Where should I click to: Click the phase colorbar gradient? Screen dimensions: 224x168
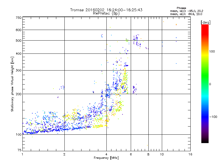click(205, 84)
